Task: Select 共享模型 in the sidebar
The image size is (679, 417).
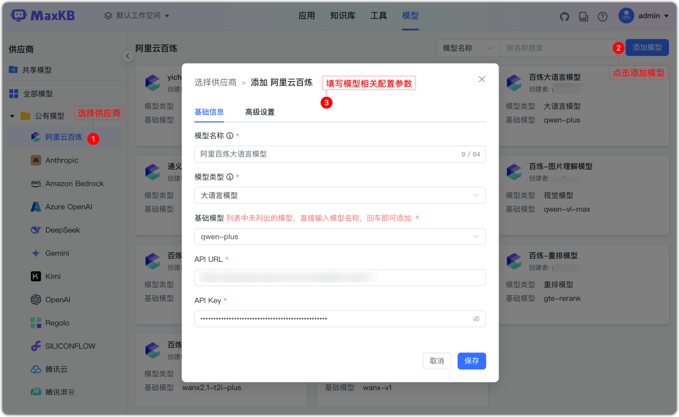Action: point(37,70)
